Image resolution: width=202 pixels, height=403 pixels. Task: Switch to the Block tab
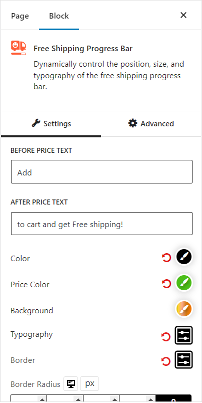click(x=59, y=16)
